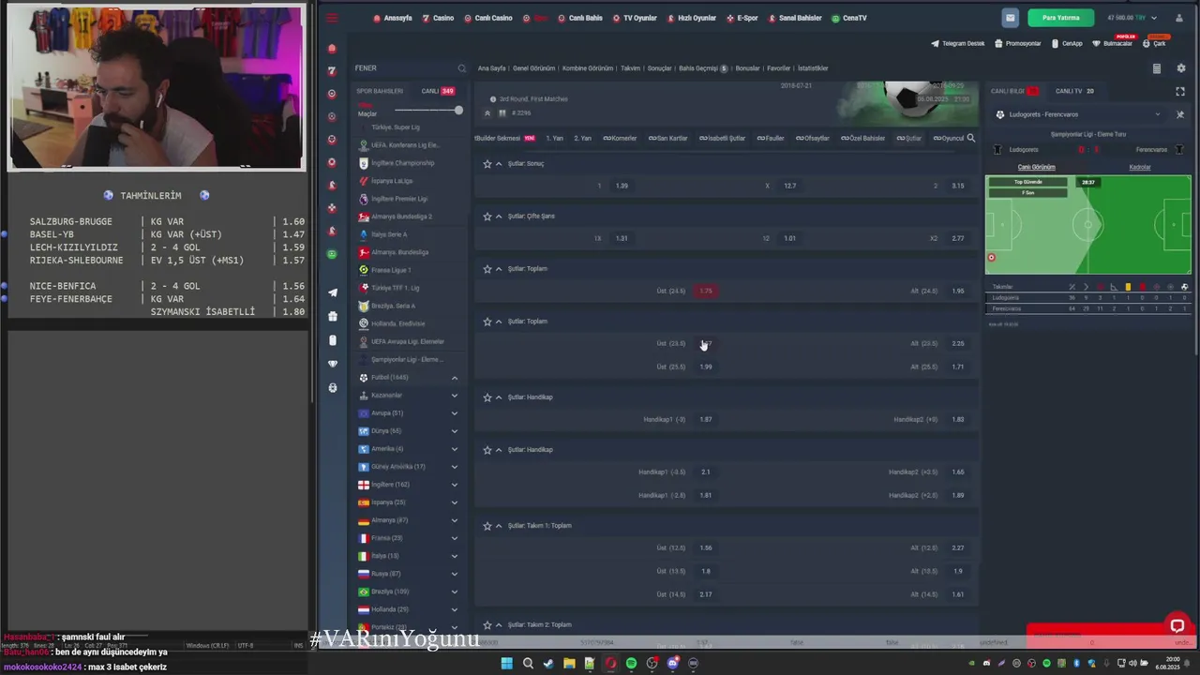Viewport: 1200px width, 675px height.
Task: Open Telegram Destek link
Action: point(957,43)
